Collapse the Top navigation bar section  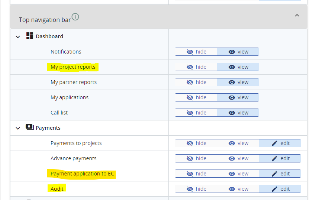(x=297, y=16)
